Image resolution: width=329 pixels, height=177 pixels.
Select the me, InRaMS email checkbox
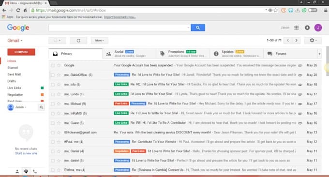coord(53,114)
